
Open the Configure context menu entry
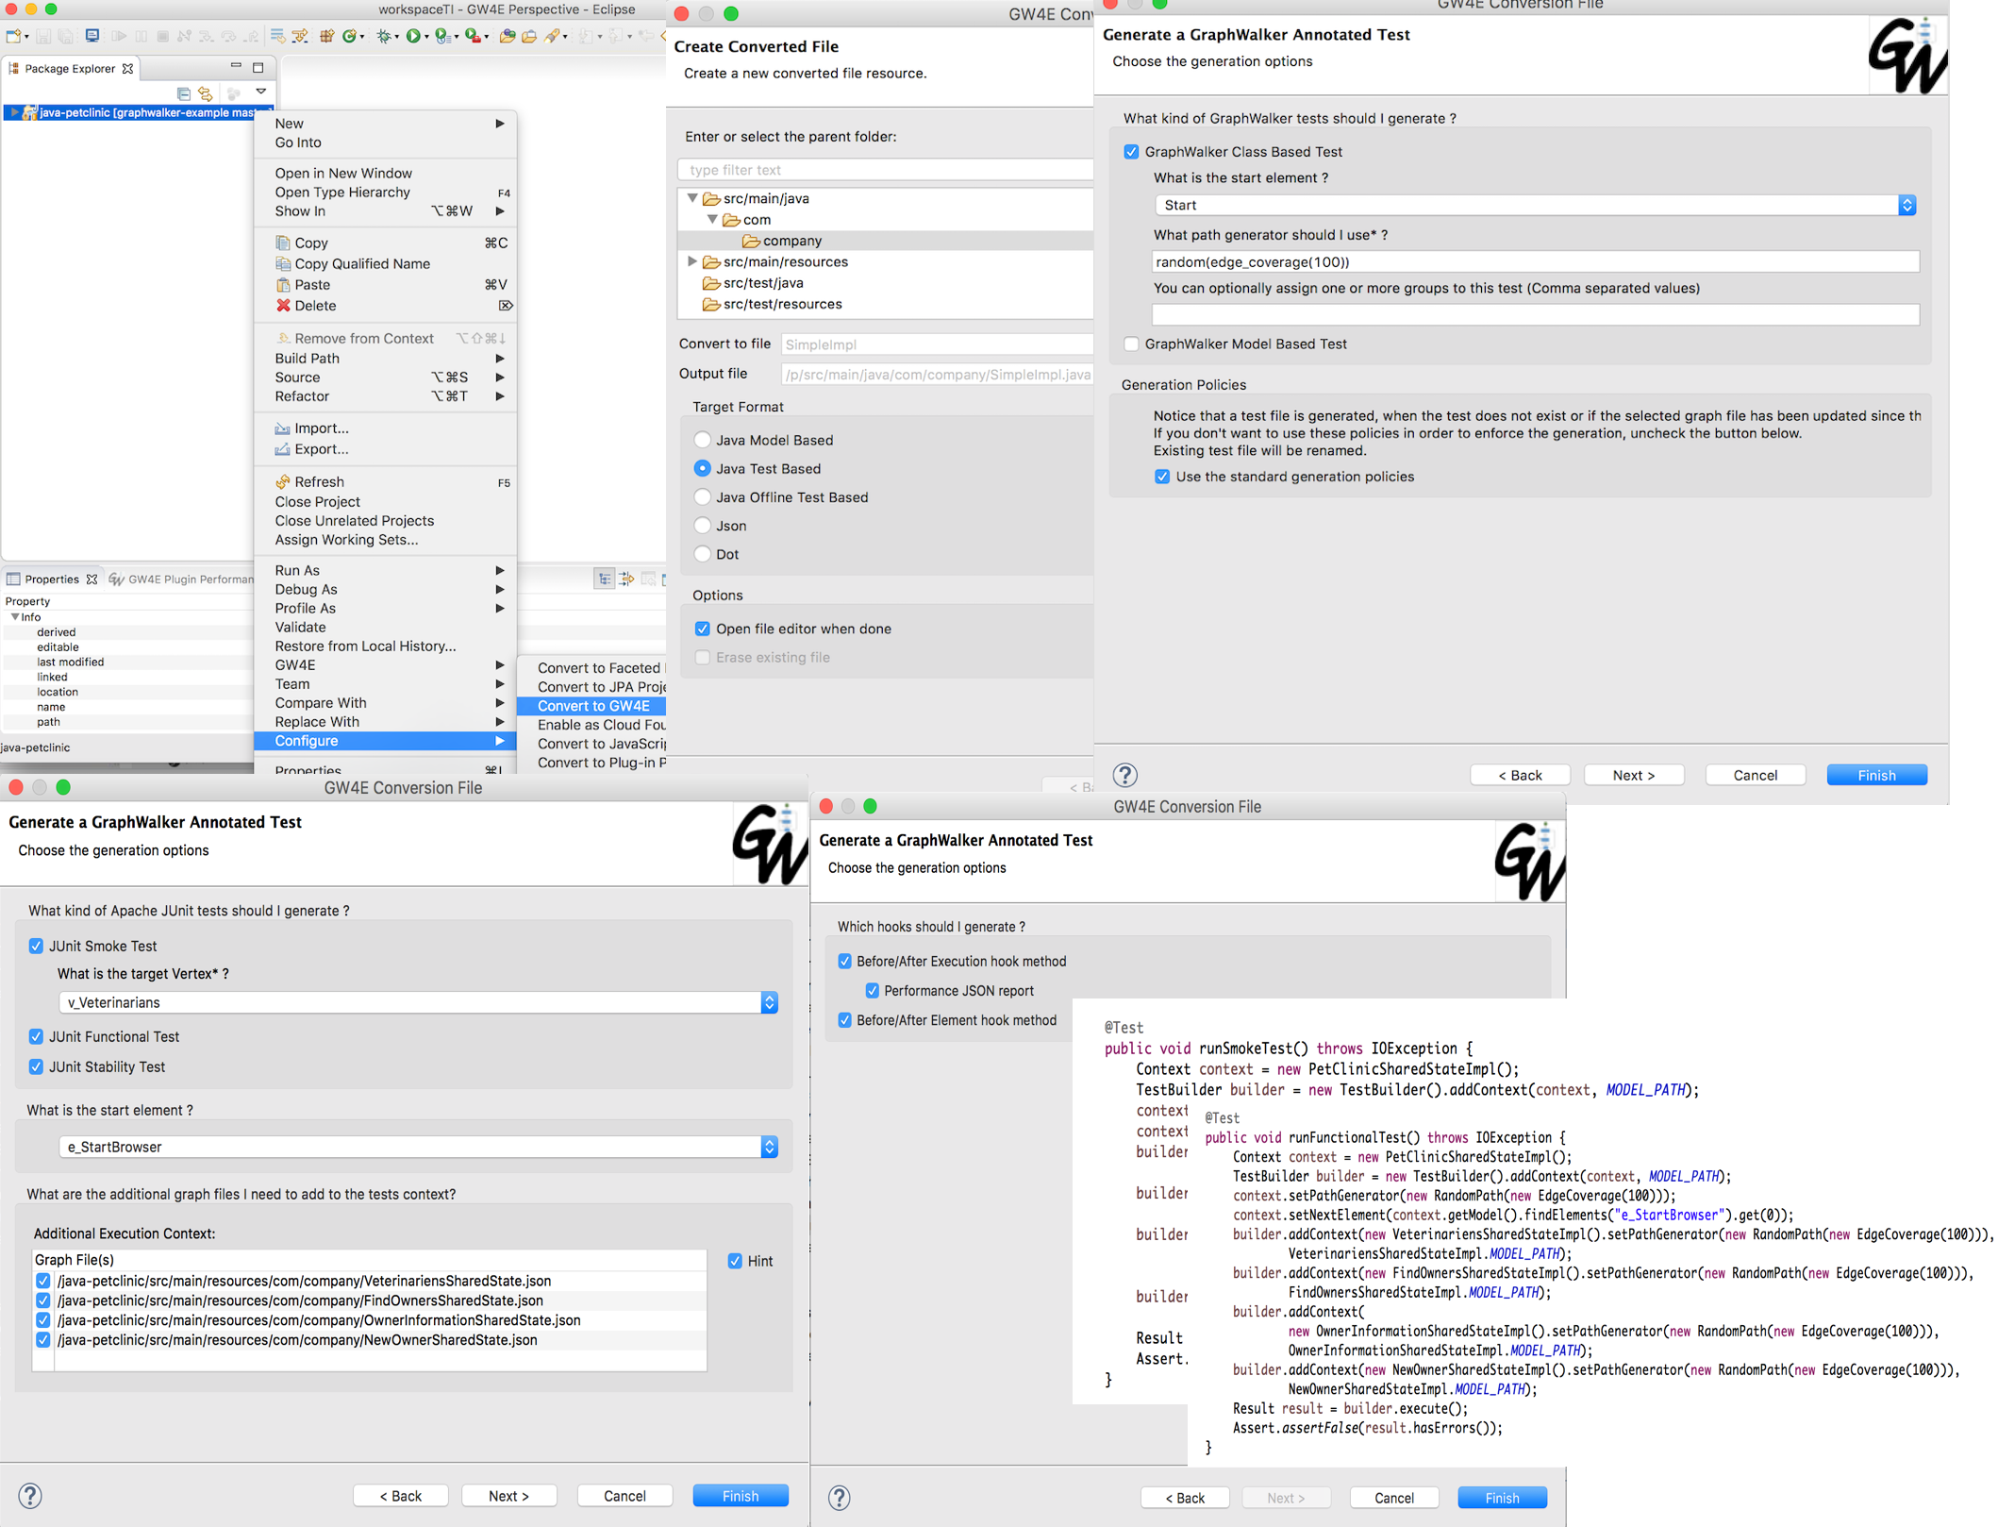pos(385,741)
